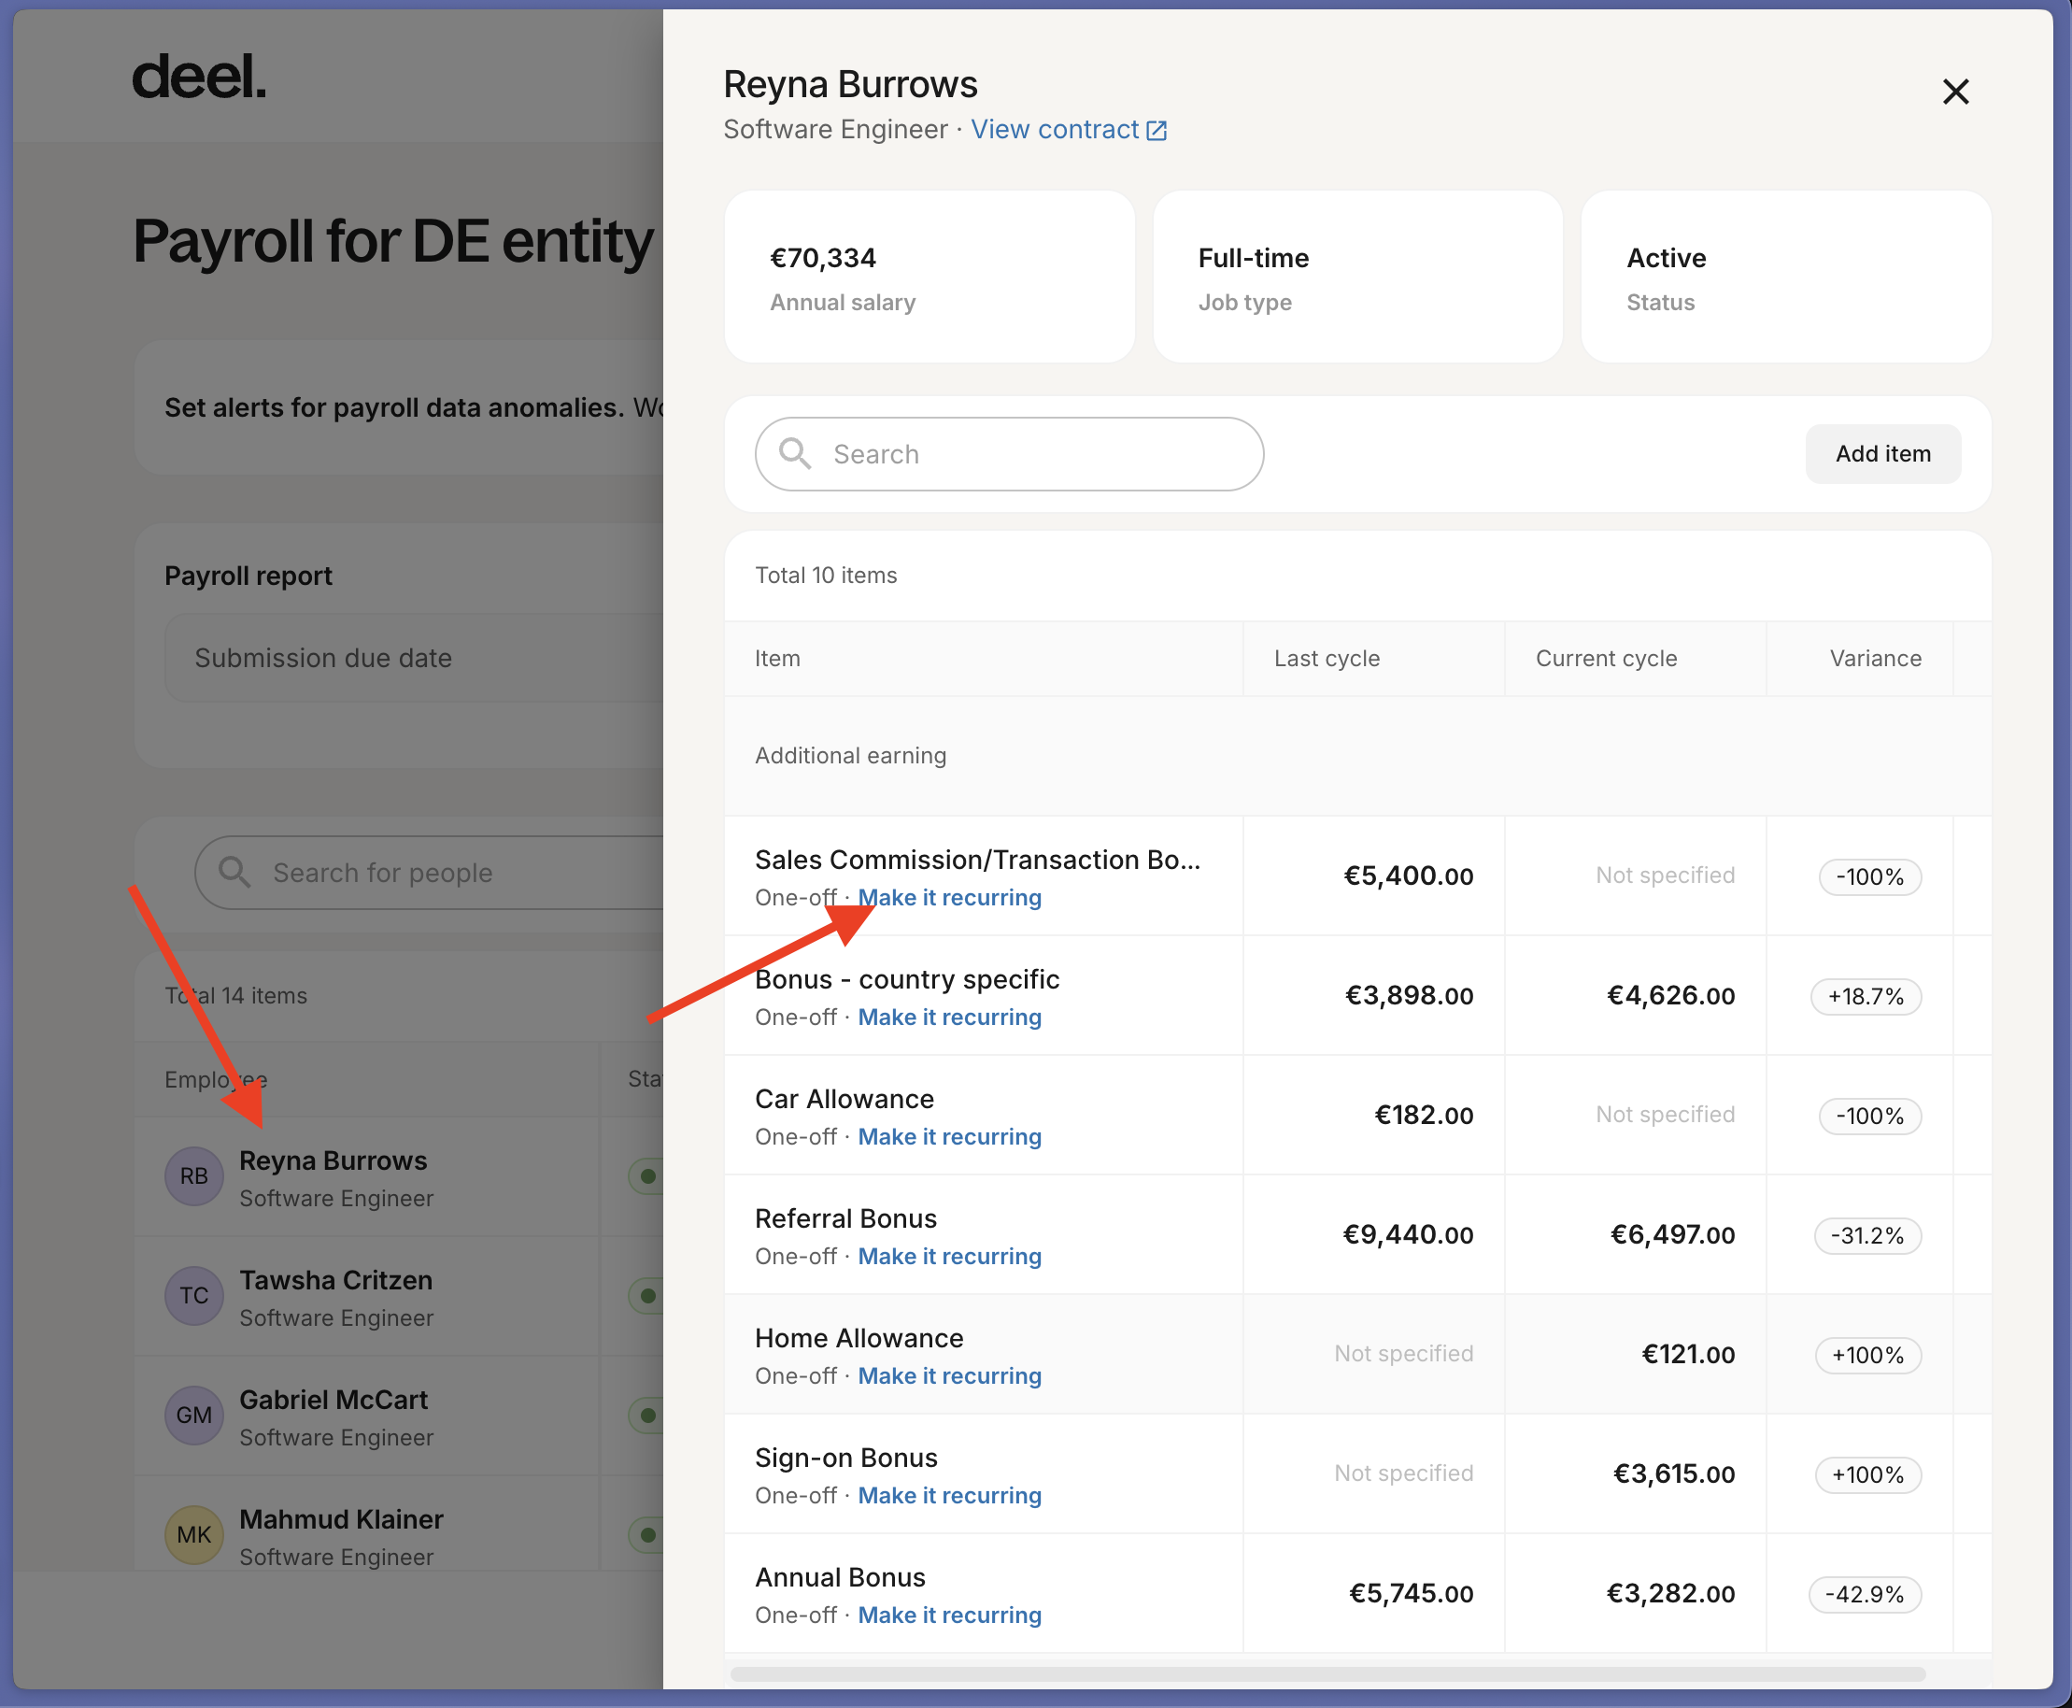Click the GM avatar in the employee list
This screenshot has height=1708, width=2072.
coord(193,1416)
